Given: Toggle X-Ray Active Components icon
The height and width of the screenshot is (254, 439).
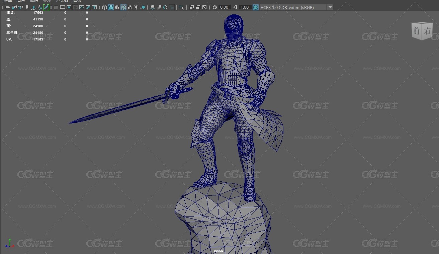Looking at the screenshot, I should 198,7.
